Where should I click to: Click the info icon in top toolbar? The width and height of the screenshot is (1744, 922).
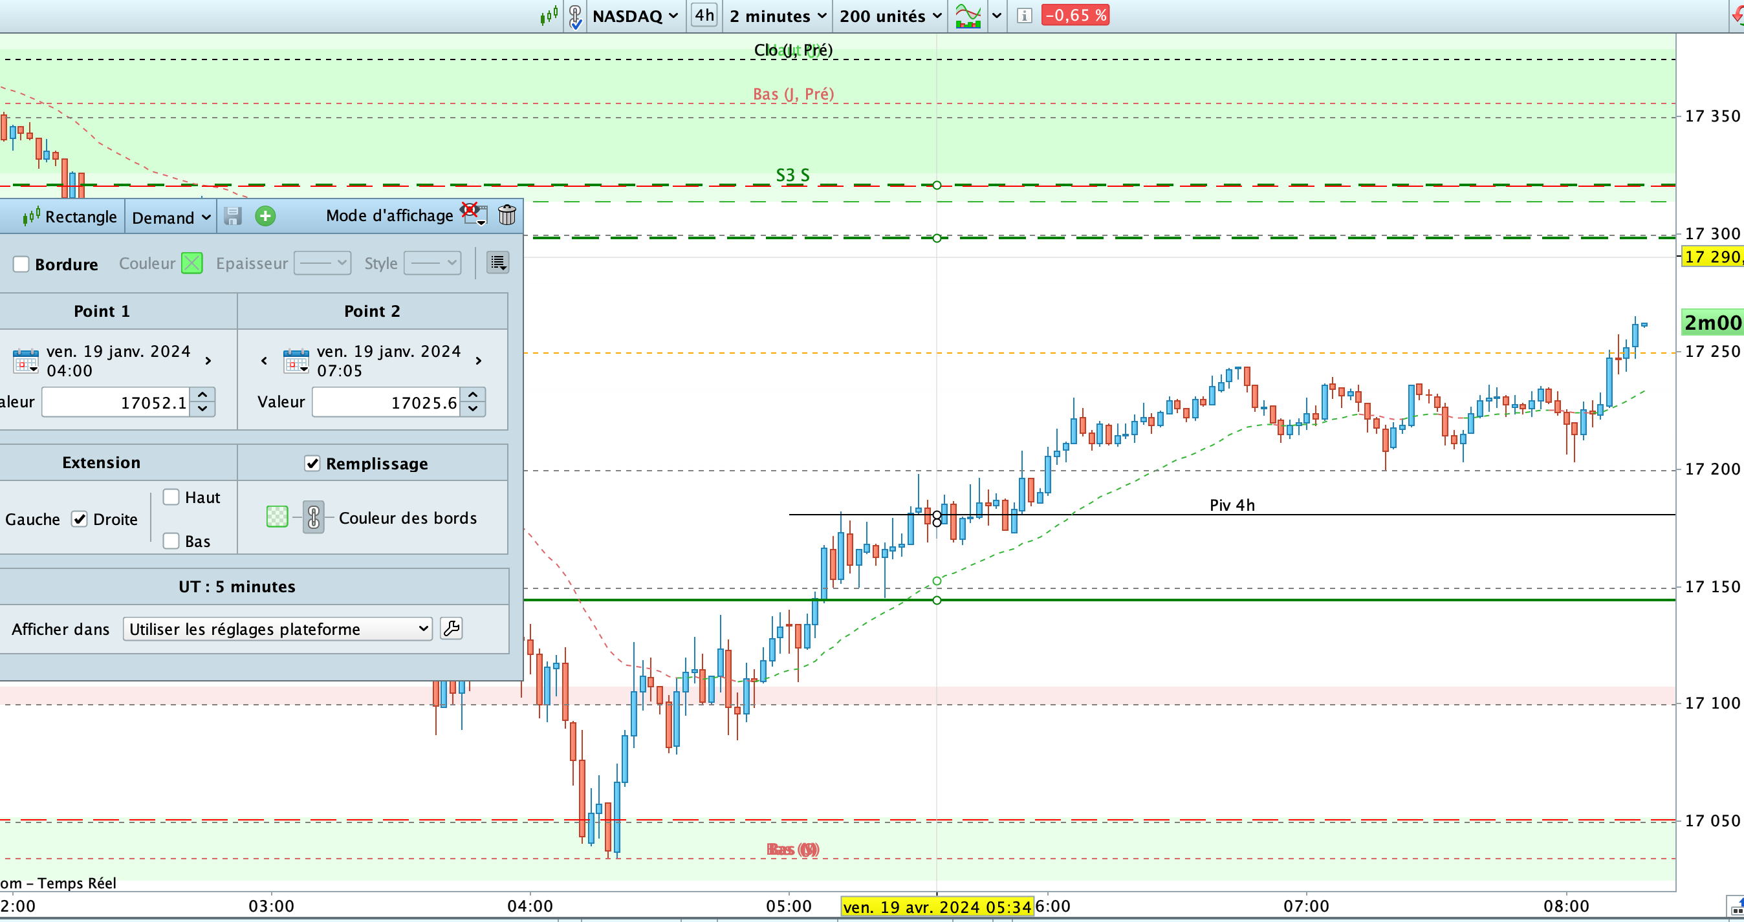1024,16
